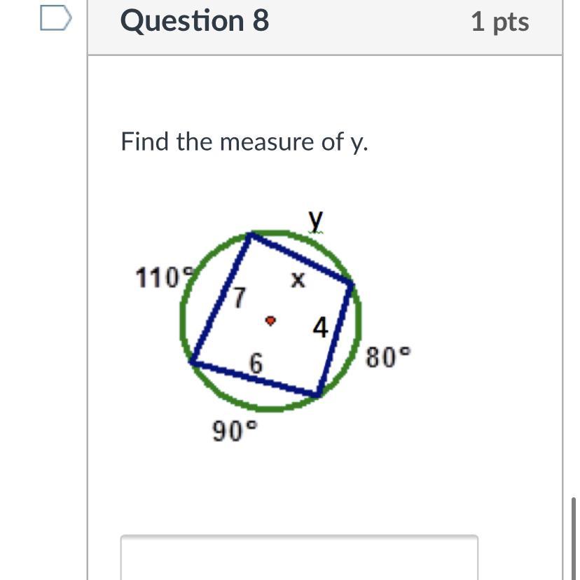Click the red center dot in circle

pos(271,320)
